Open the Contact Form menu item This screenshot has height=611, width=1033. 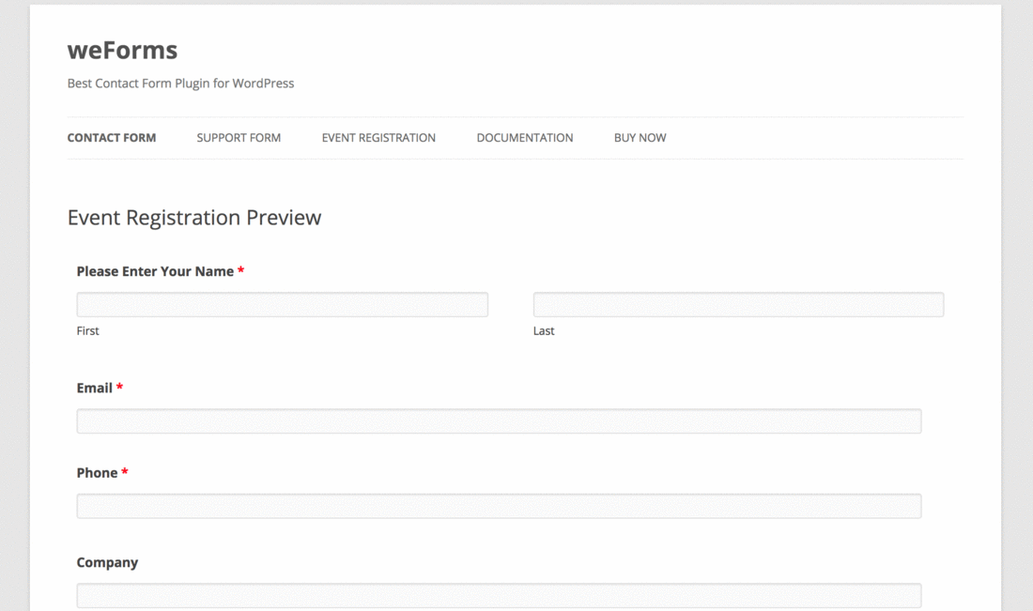tap(112, 138)
